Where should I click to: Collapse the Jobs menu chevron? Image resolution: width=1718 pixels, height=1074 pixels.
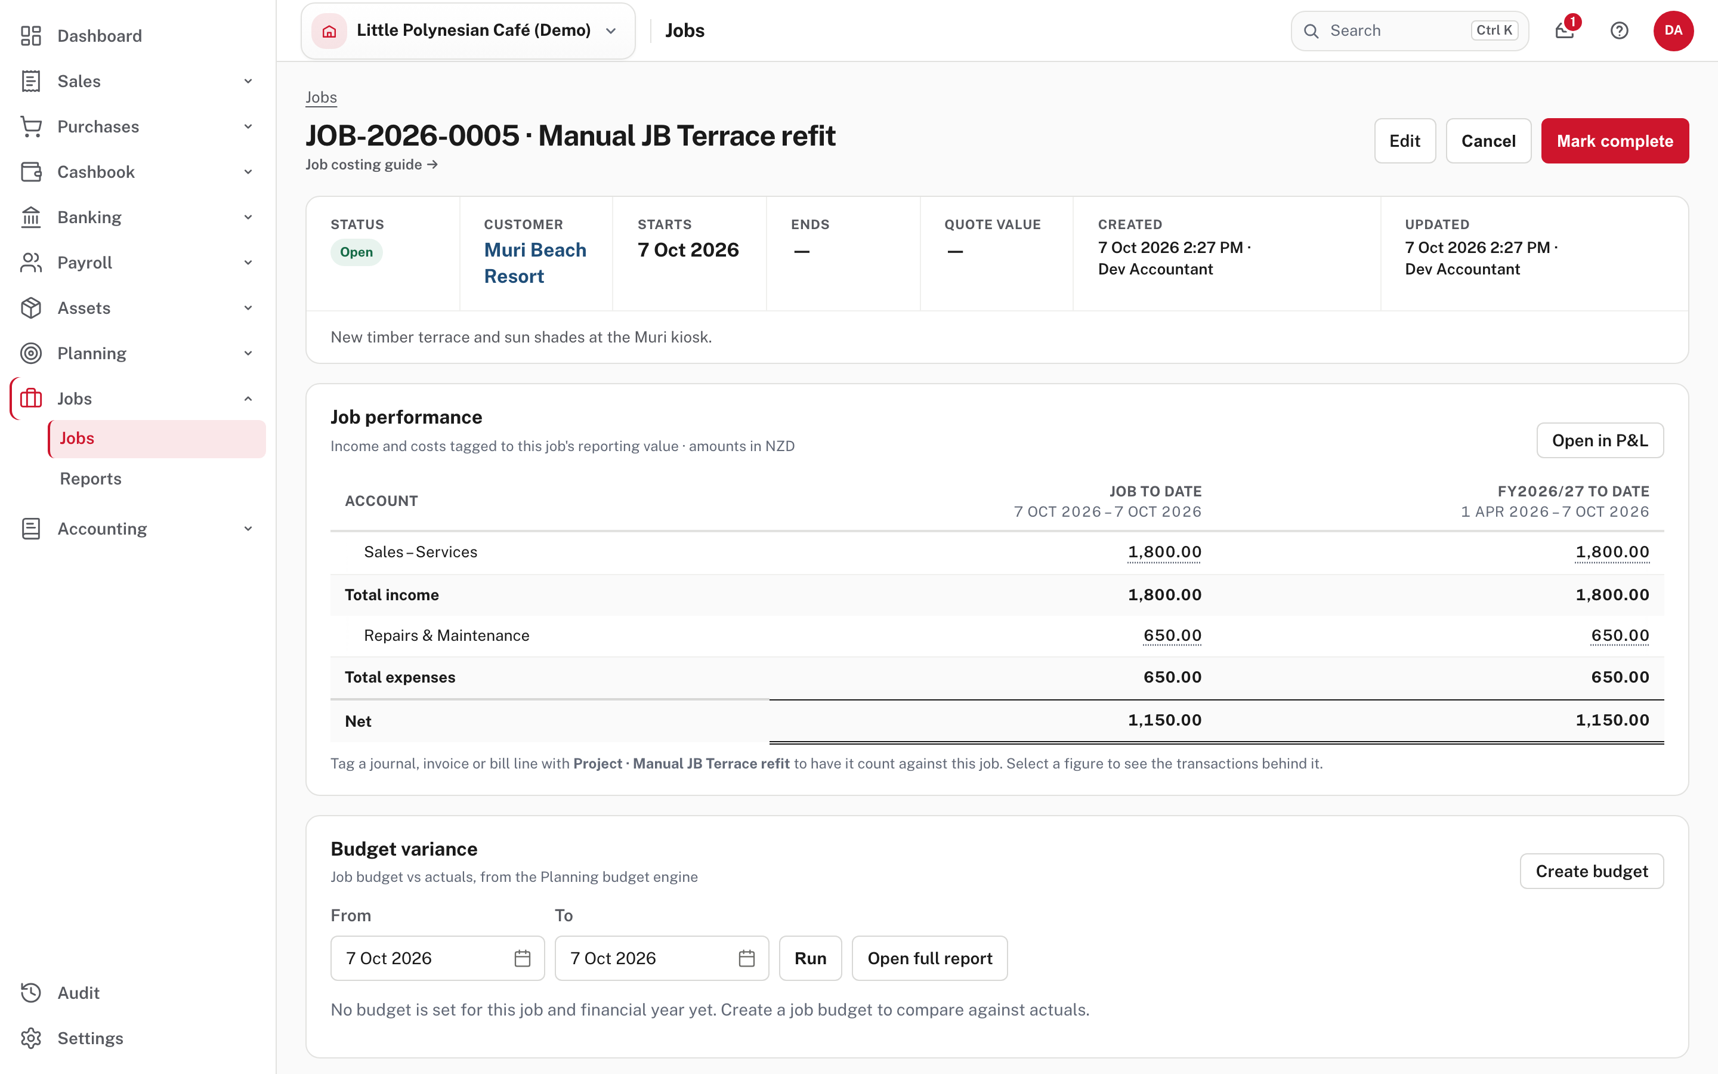tap(248, 399)
